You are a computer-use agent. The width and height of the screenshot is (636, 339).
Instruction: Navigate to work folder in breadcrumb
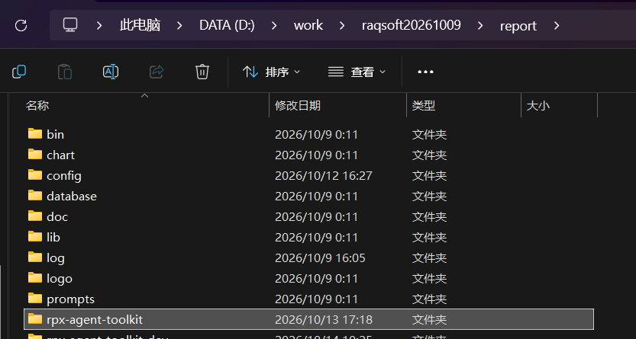point(308,25)
